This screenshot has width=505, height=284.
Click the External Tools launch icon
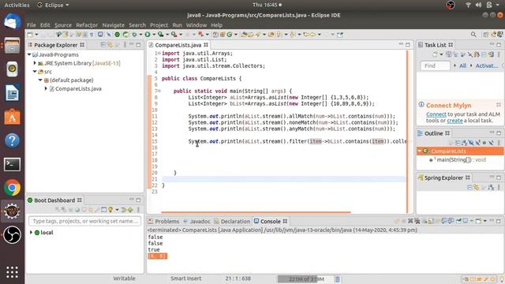174,35
